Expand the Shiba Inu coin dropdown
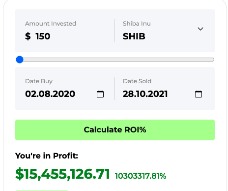Viewport: 228px width, 191px height. 200,29
